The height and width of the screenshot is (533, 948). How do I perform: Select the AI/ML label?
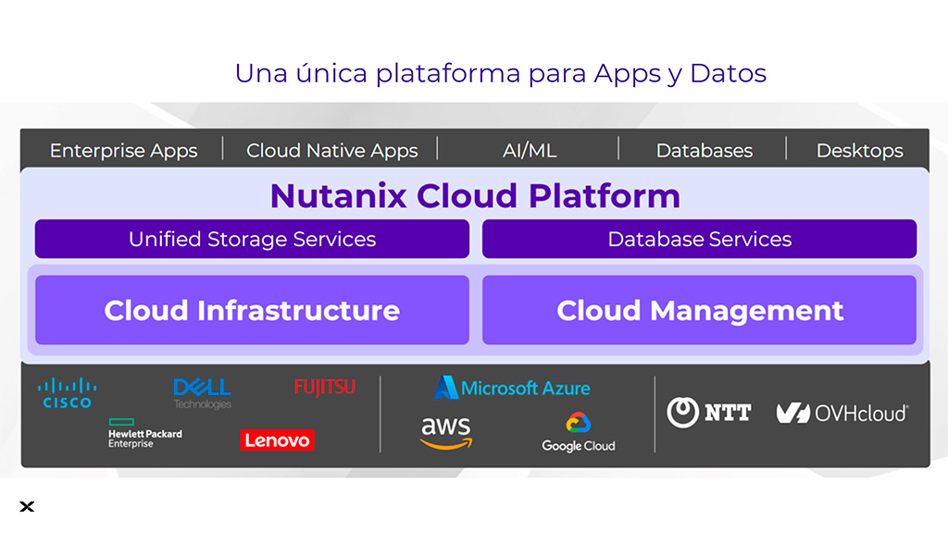click(x=530, y=151)
